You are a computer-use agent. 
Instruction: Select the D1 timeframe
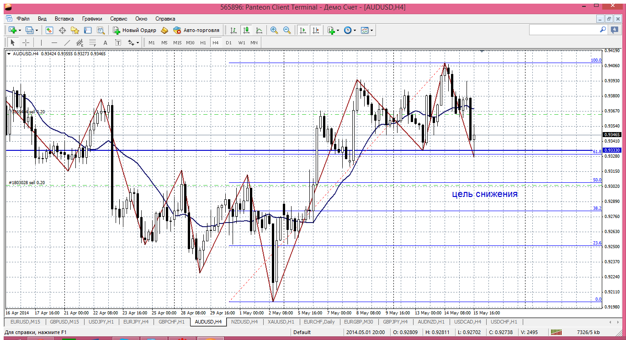[228, 42]
